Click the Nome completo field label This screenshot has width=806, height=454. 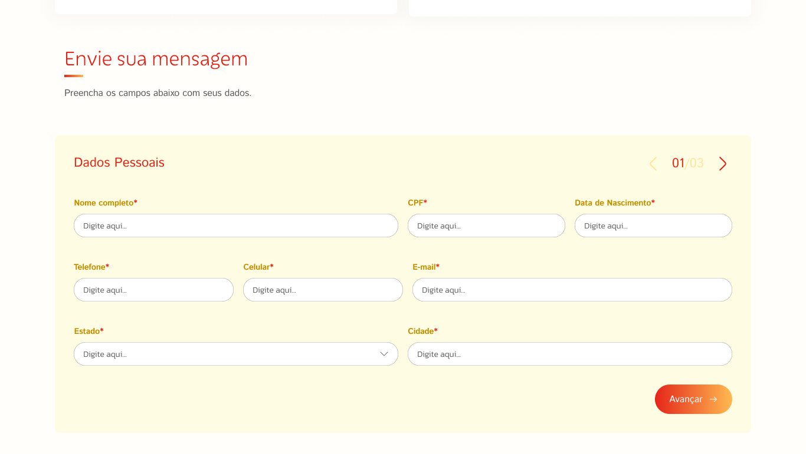[105, 203]
